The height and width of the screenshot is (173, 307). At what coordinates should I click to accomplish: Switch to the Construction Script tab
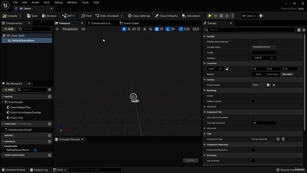[x=100, y=23]
